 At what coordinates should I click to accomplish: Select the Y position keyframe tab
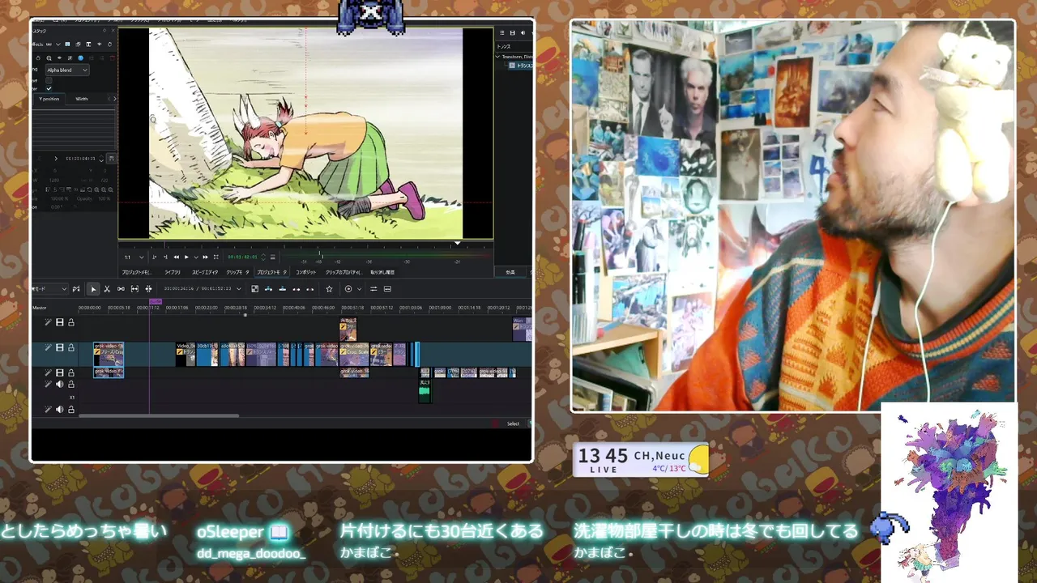coord(49,99)
